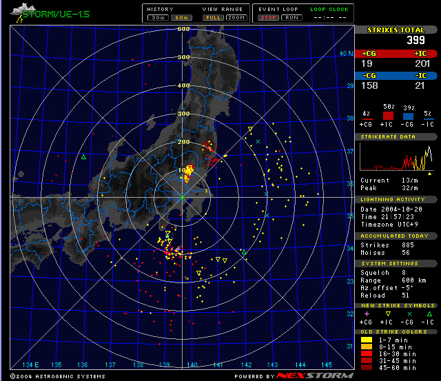Click the green triangle on the southeast 300 km ring

tap(244, 252)
